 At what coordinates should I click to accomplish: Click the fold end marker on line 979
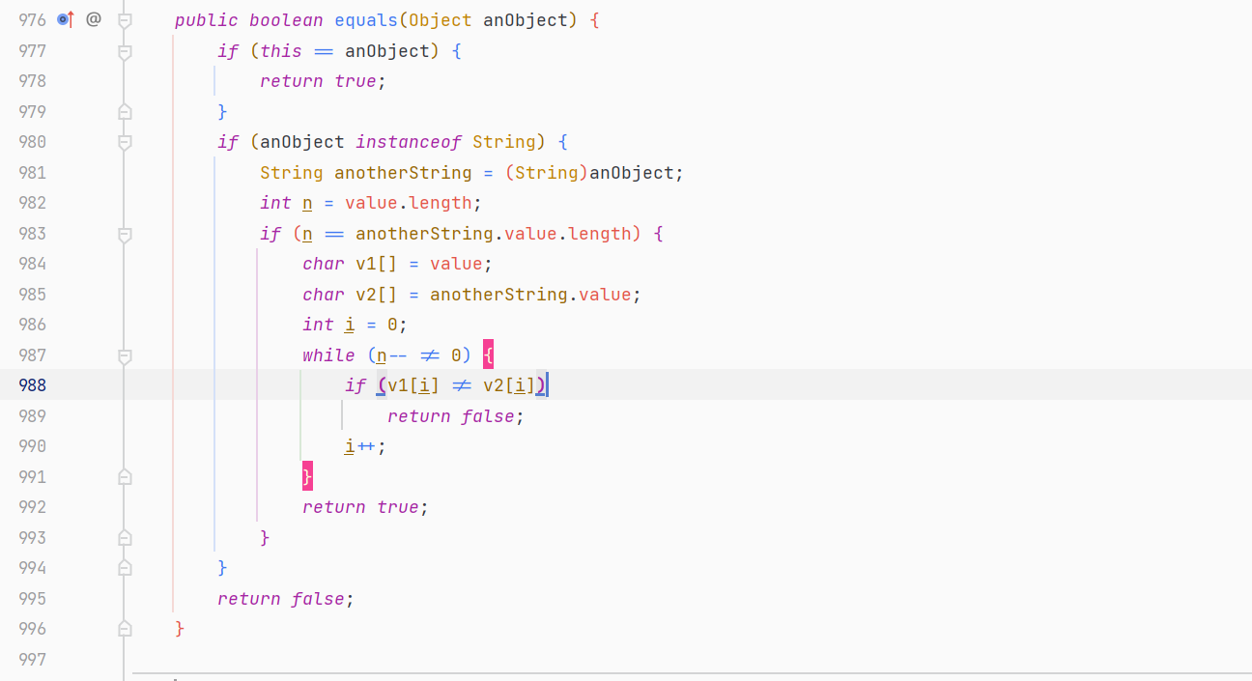point(125,112)
